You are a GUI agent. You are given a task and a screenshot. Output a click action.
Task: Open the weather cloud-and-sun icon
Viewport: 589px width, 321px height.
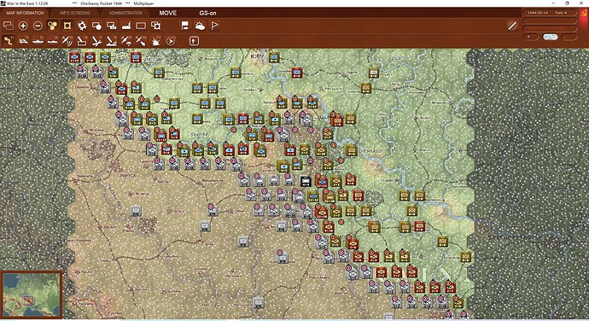[200, 26]
